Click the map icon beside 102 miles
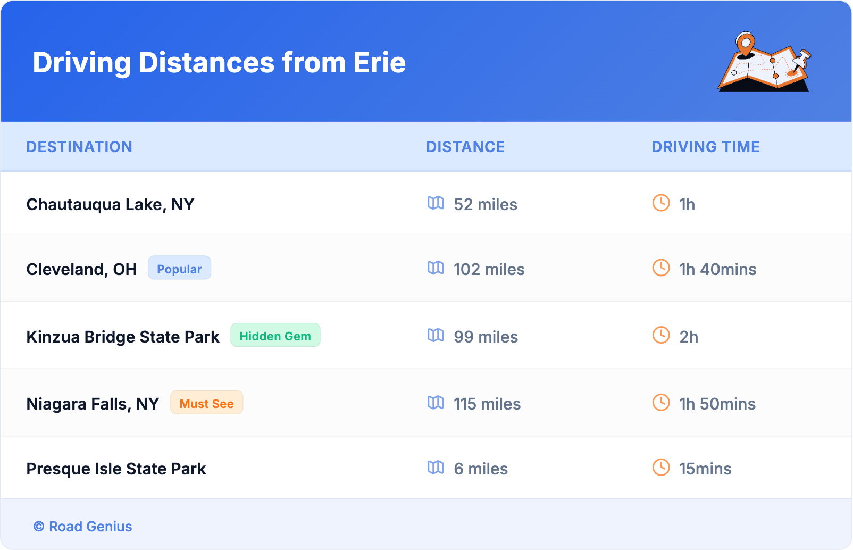Image resolution: width=853 pixels, height=550 pixels. point(436,268)
